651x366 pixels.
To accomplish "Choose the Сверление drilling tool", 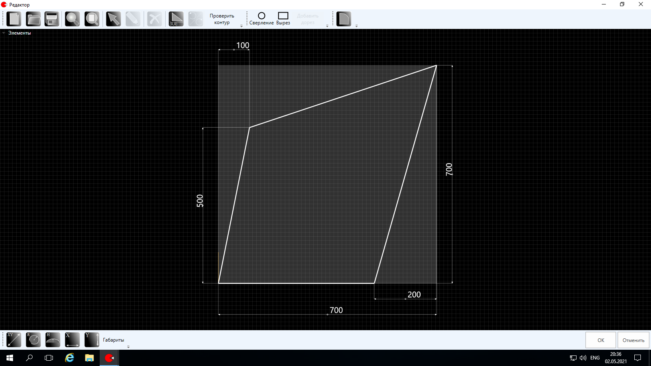I will 261,19.
